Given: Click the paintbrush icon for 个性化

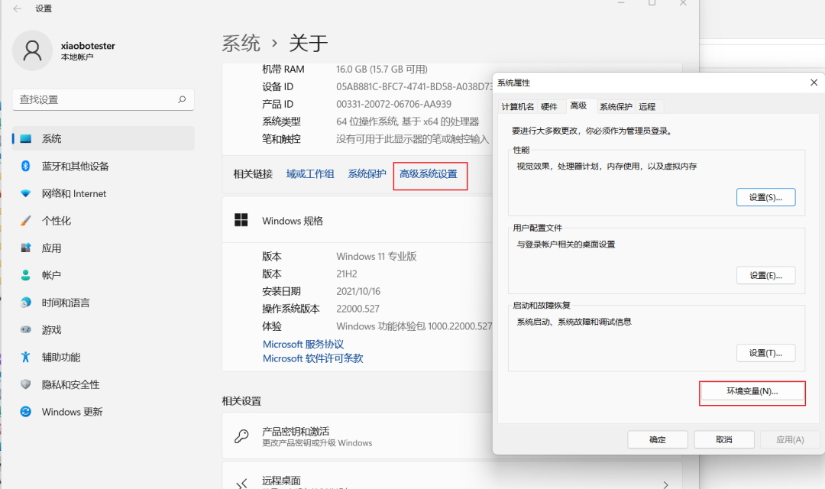Looking at the screenshot, I should click(x=25, y=221).
